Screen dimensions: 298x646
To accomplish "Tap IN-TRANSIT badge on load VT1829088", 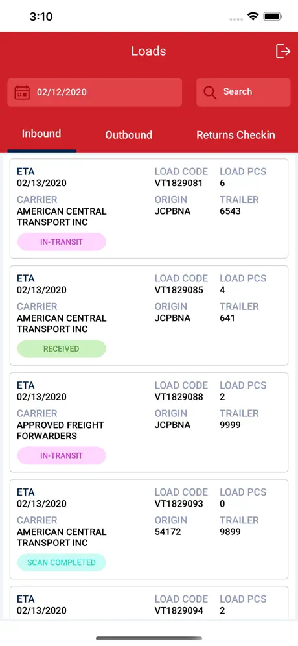I will coord(62,456).
